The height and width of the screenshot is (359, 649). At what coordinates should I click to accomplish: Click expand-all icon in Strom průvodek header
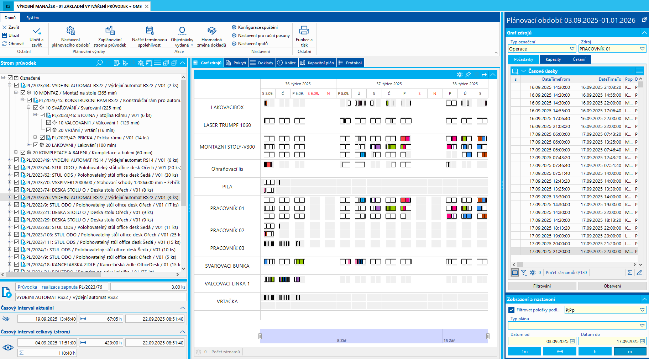(166, 63)
